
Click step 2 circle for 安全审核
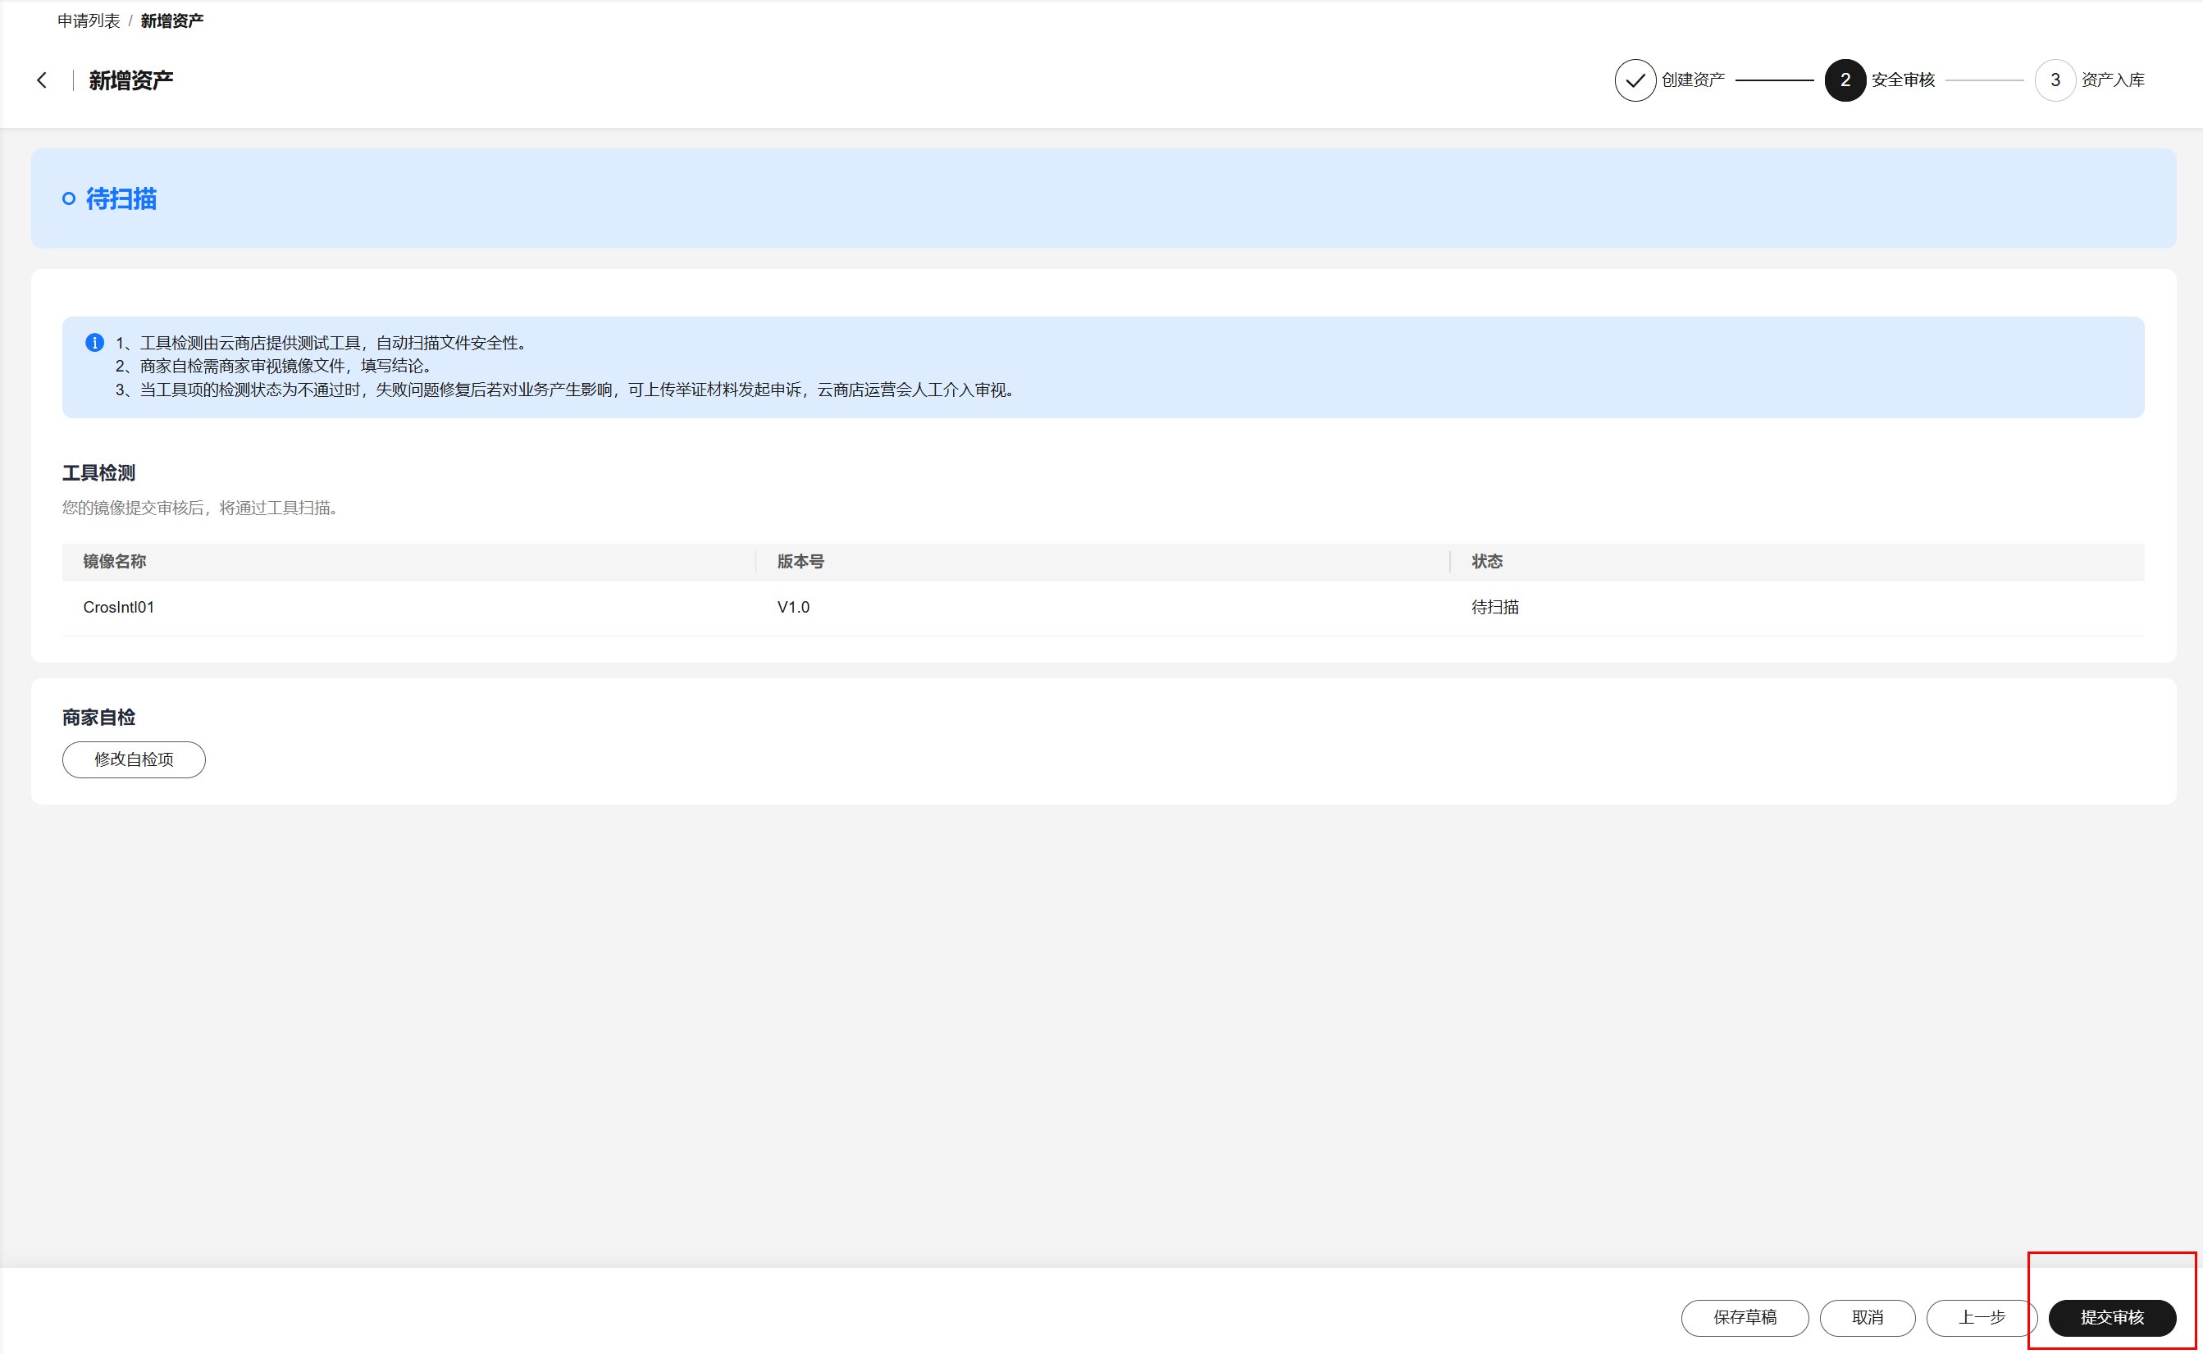(x=1844, y=80)
